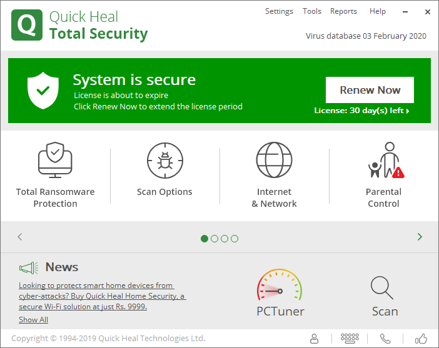Open the Parental Control icon

point(383,161)
